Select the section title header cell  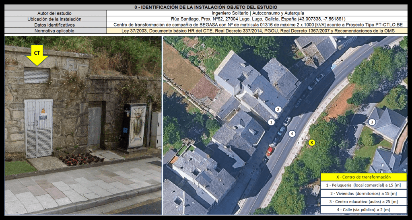(206, 7)
